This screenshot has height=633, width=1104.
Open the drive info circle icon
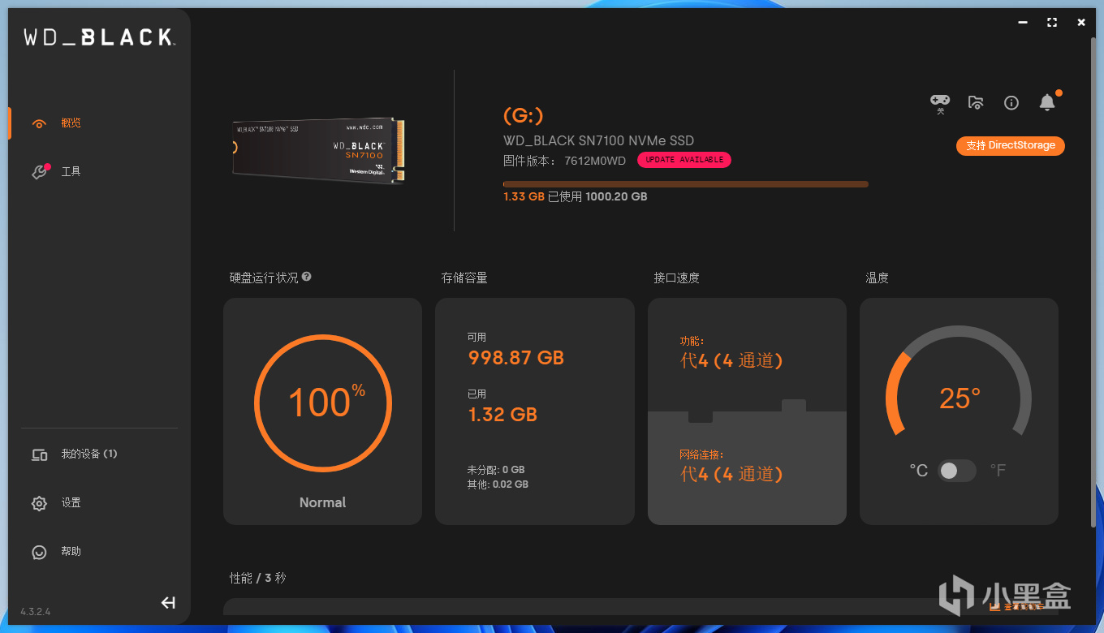pos(1011,102)
